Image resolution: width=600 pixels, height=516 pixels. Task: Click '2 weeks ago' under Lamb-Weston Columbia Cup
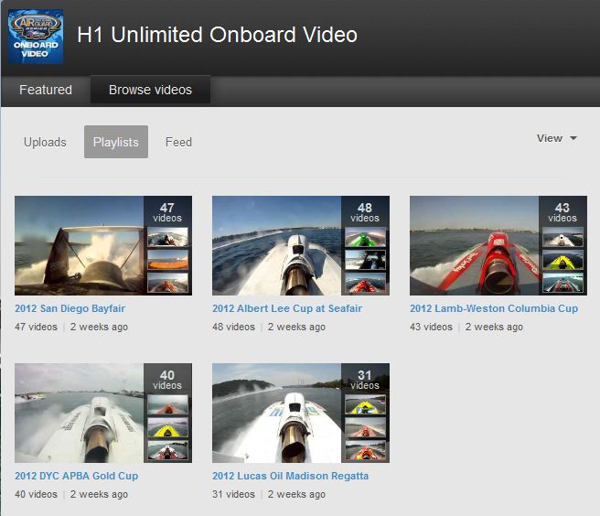coord(494,327)
